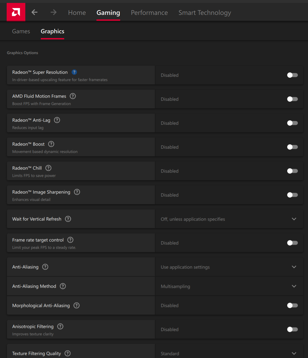This screenshot has height=358, width=308.
Task: Click the AMD logo icon
Action: [16, 12]
